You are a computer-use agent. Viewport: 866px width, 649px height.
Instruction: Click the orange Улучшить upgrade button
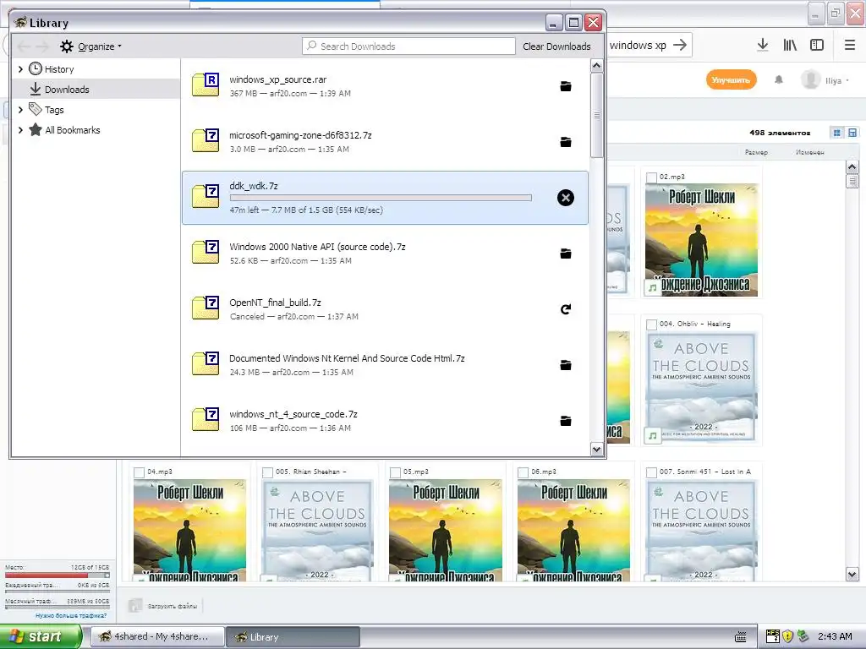point(731,80)
